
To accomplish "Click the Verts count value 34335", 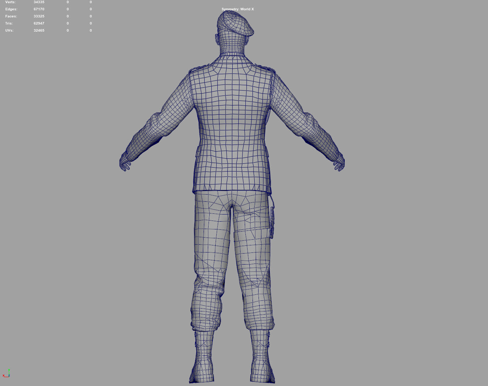I will tap(39, 2).
